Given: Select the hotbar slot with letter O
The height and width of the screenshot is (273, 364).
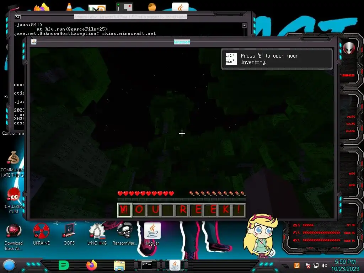Looking at the screenshot, I should pos(139,210).
